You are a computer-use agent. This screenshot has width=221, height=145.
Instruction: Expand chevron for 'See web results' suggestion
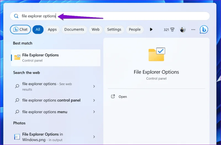coord(94,86)
